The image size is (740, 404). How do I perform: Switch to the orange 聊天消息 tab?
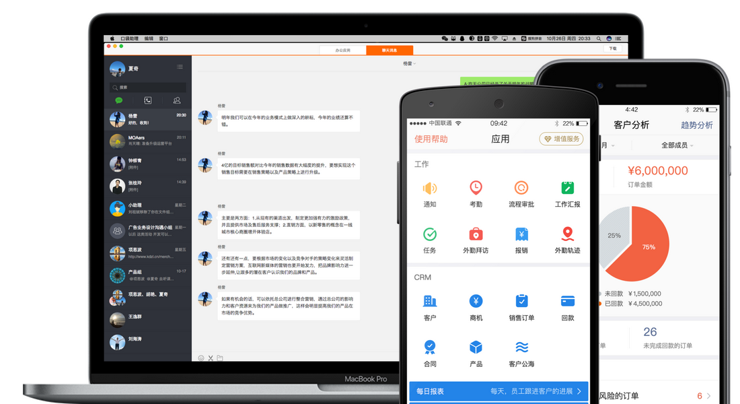click(390, 50)
